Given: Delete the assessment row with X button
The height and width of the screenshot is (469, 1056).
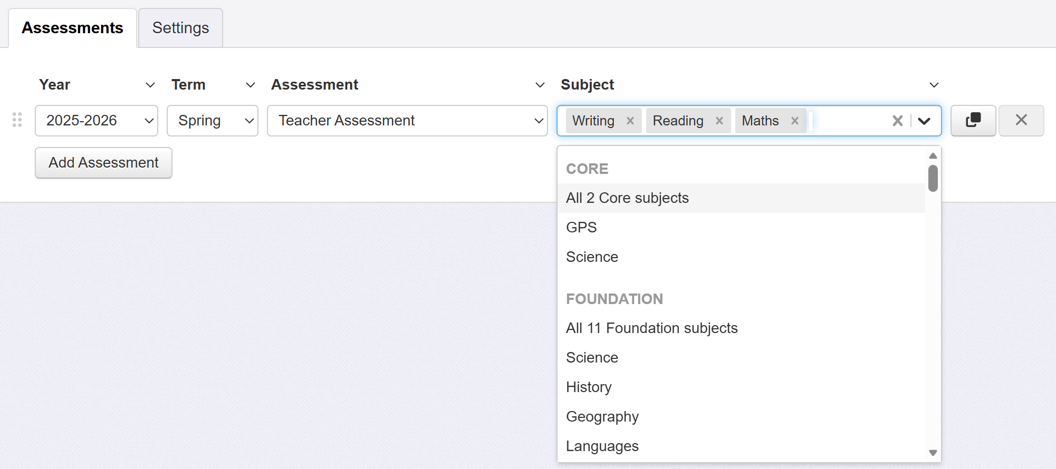Looking at the screenshot, I should click(1021, 121).
